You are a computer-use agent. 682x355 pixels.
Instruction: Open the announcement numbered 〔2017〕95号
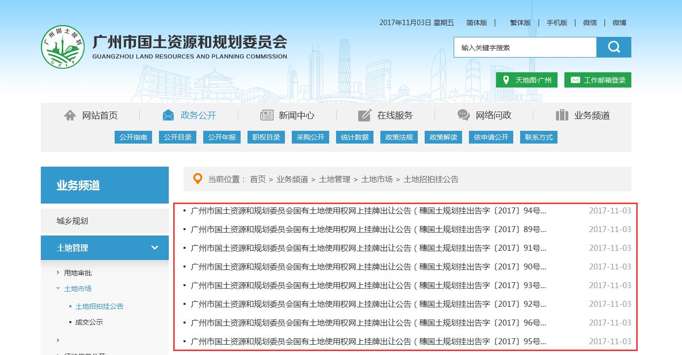[x=369, y=341]
